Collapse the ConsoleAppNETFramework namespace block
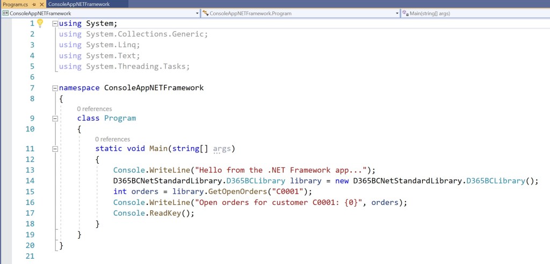The height and width of the screenshot is (264, 550). click(55, 88)
